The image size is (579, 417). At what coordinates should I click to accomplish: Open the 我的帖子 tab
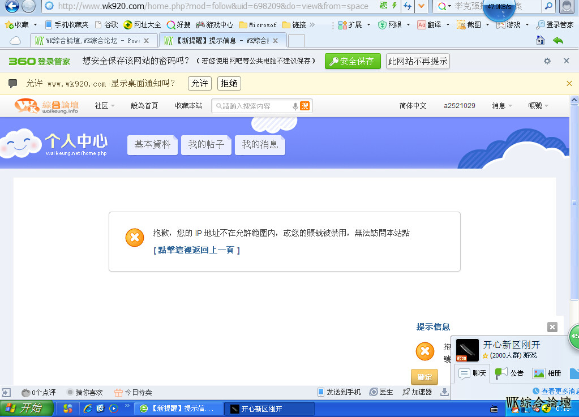coord(206,144)
